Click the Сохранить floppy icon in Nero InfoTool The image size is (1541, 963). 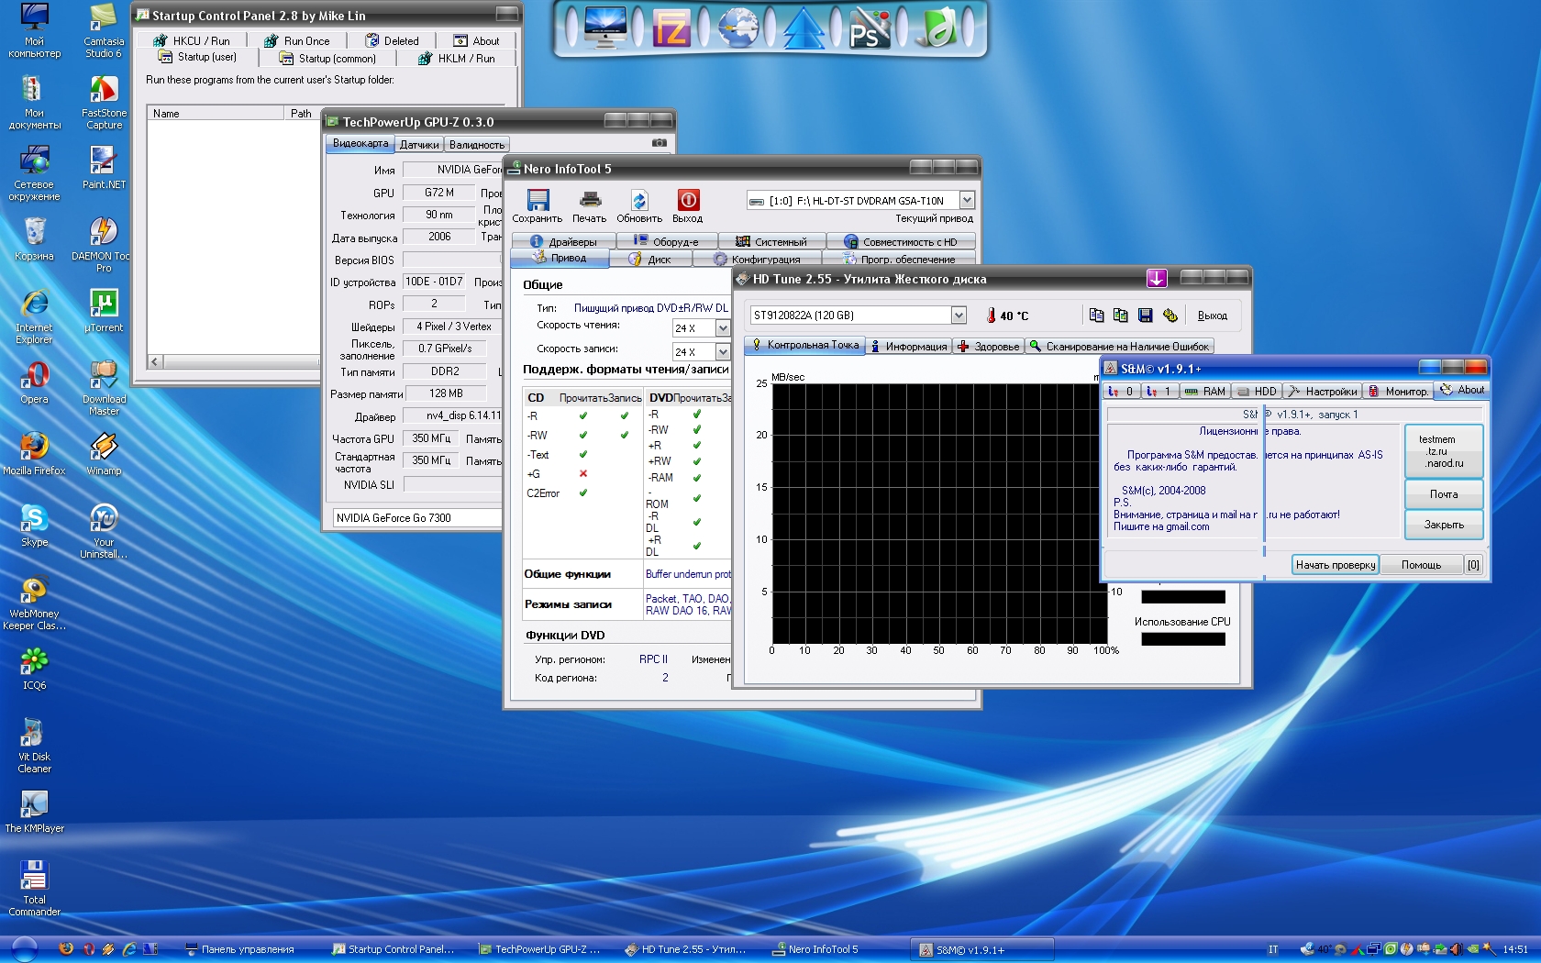click(538, 200)
